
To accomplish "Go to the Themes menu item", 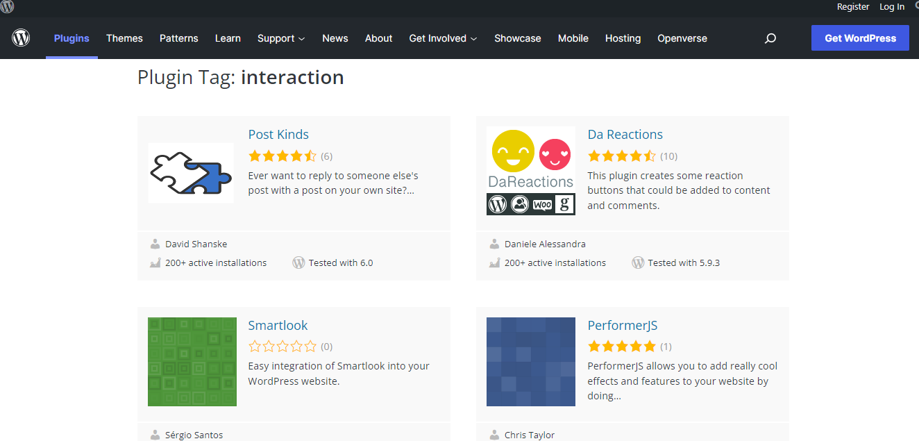I will pos(124,38).
